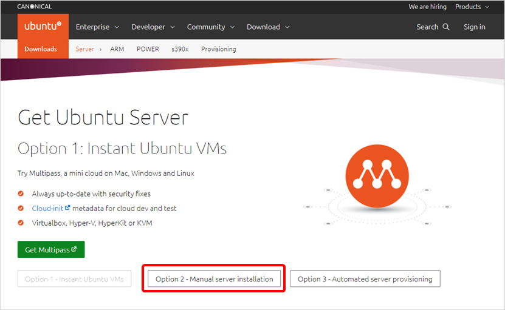Click the search magnifier icon
505x310 pixels.
click(445, 27)
